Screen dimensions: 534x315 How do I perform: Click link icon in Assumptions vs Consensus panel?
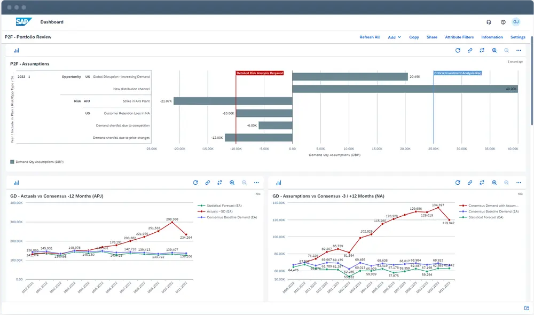(x=469, y=183)
